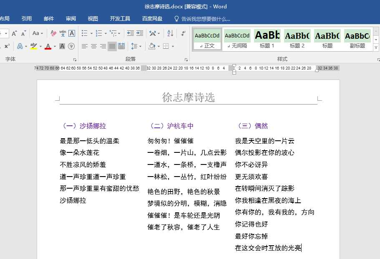Apply the 标题 style
The width and height of the screenshot is (380, 259).
point(327,39)
